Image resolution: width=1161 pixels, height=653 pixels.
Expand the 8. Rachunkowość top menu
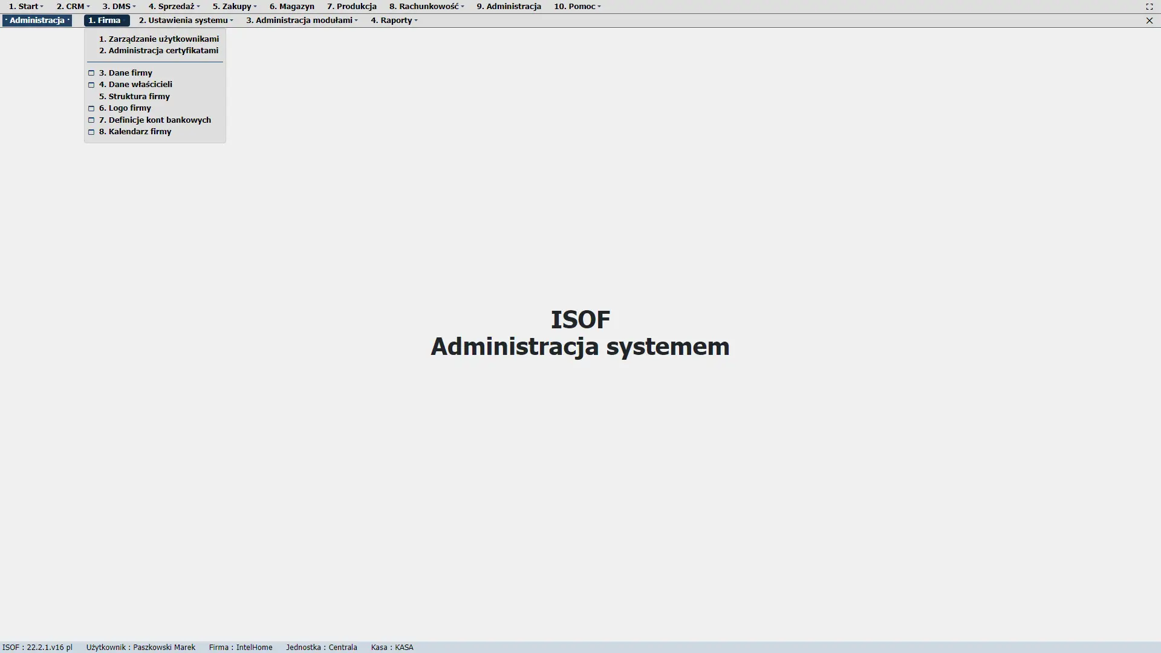(426, 7)
